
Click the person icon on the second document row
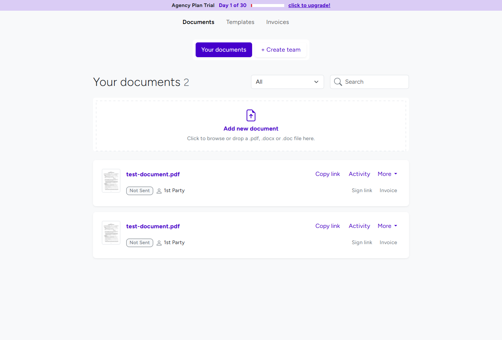click(159, 243)
